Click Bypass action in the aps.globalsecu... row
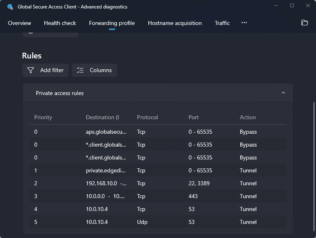The image size is (316, 238). (x=248, y=132)
